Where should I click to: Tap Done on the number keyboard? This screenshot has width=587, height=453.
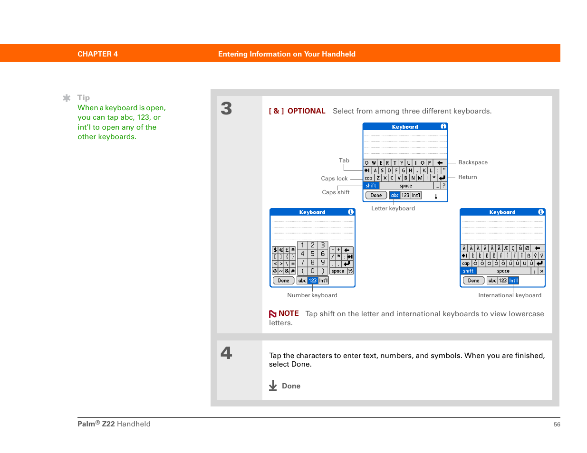point(283,281)
